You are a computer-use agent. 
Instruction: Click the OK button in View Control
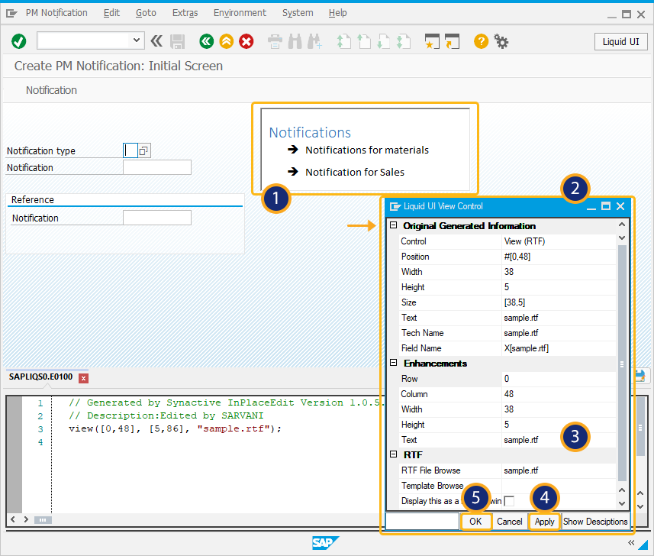(x=475, y=522)
